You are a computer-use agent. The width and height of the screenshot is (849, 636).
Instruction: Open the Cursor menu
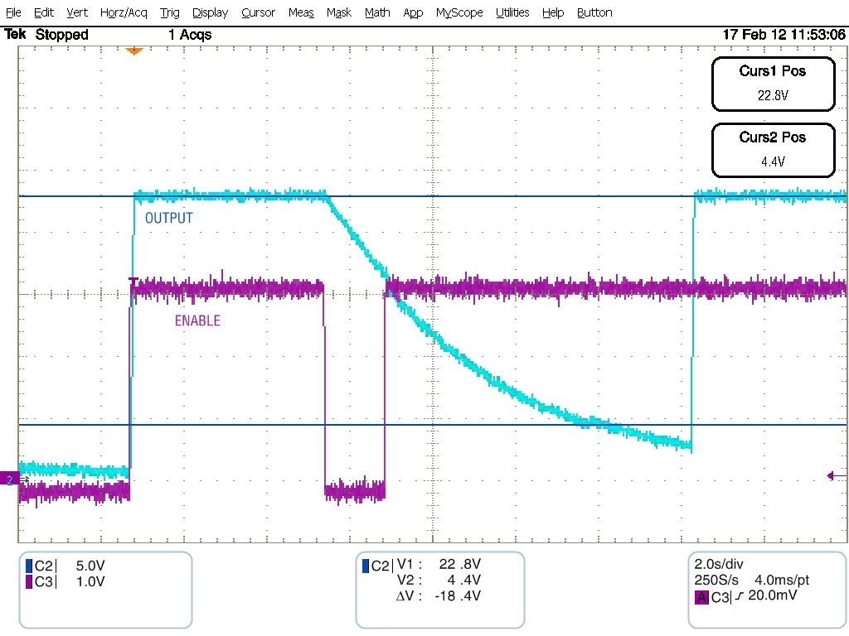coord(259,12)
